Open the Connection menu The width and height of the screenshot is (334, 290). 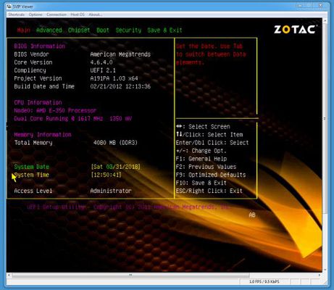(57, 14)
